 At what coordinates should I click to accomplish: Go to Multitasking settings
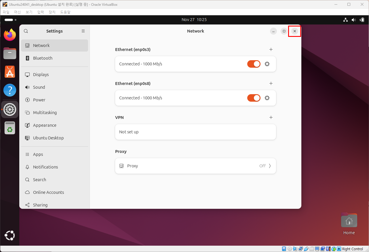tap(54, 113)
